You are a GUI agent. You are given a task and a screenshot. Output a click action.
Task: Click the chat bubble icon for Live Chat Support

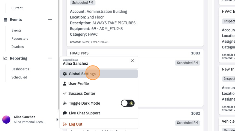click(65, 113)
